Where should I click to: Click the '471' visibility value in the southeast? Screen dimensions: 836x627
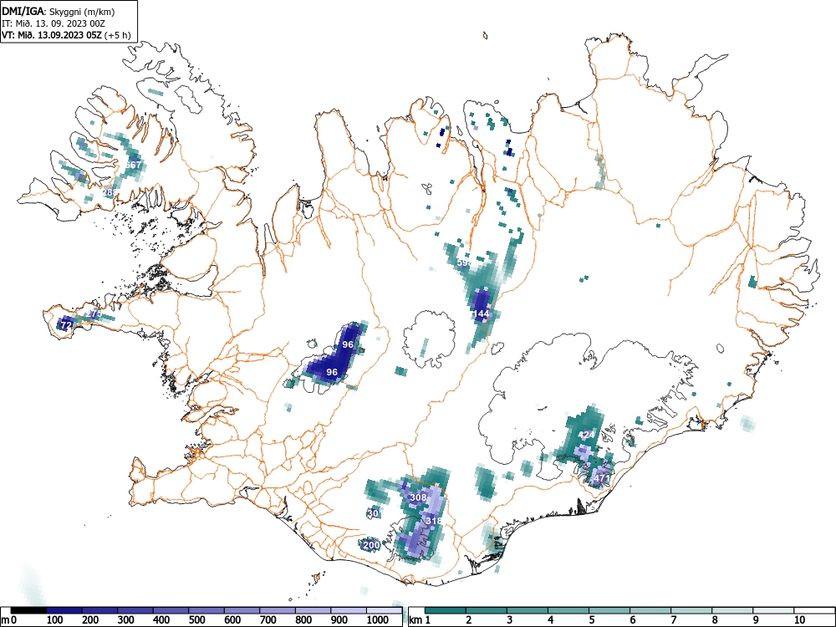(601, 478)
